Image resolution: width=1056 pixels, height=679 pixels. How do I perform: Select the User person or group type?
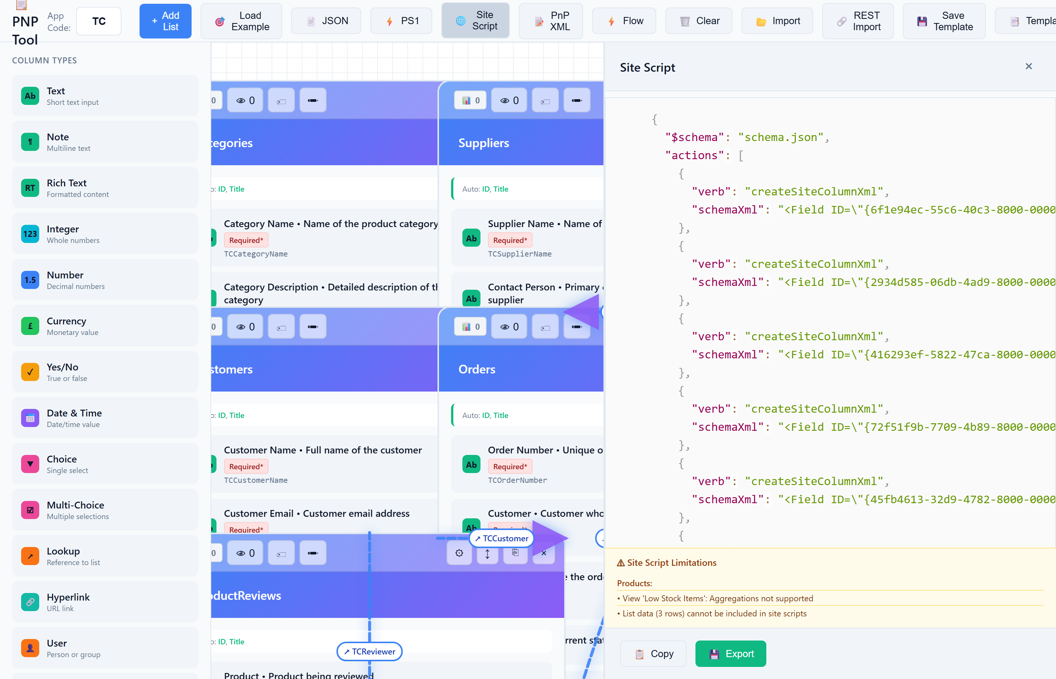click(105, 648)
